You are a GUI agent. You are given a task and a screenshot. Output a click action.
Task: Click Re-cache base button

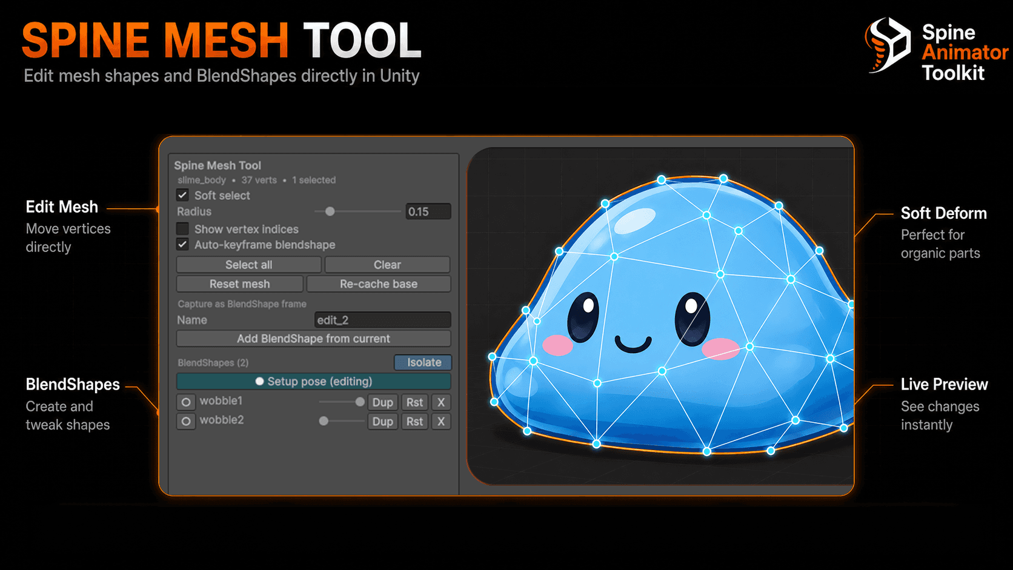pos(379,284)
